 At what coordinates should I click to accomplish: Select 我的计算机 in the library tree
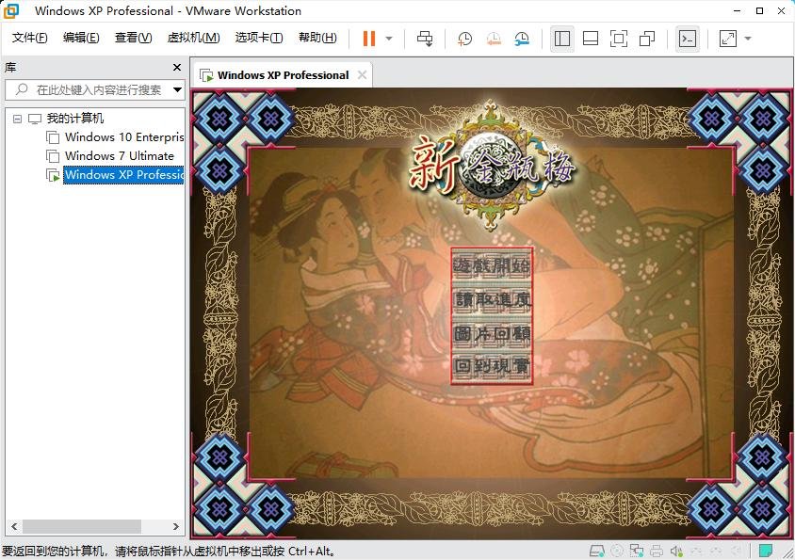(75, 119)
